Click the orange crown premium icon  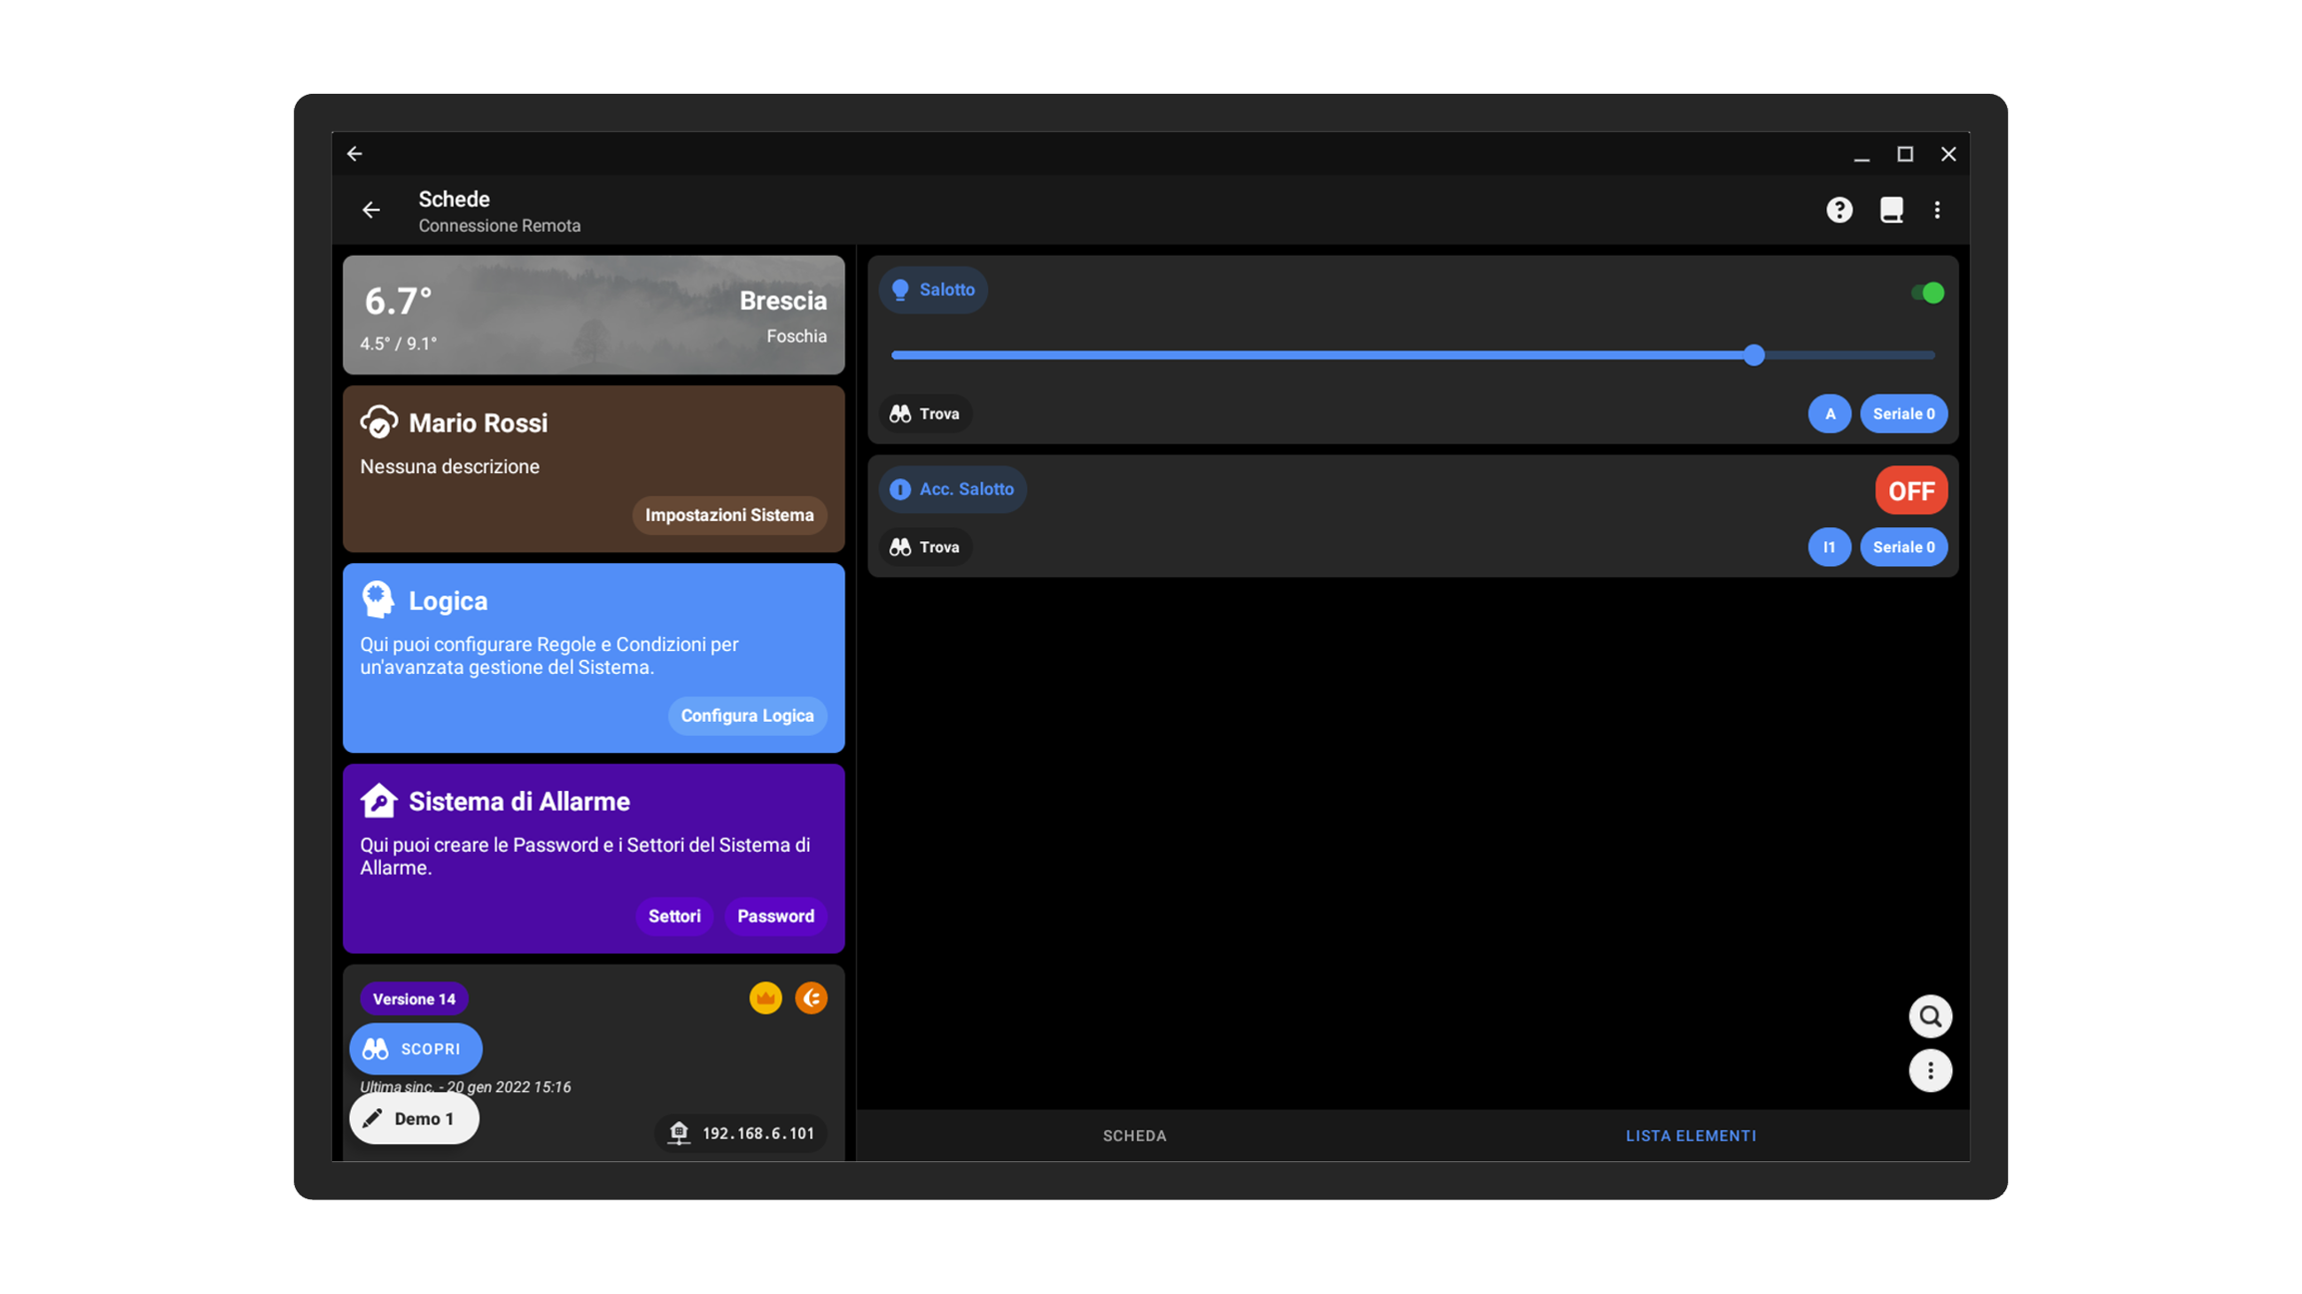tap(765, 997)
